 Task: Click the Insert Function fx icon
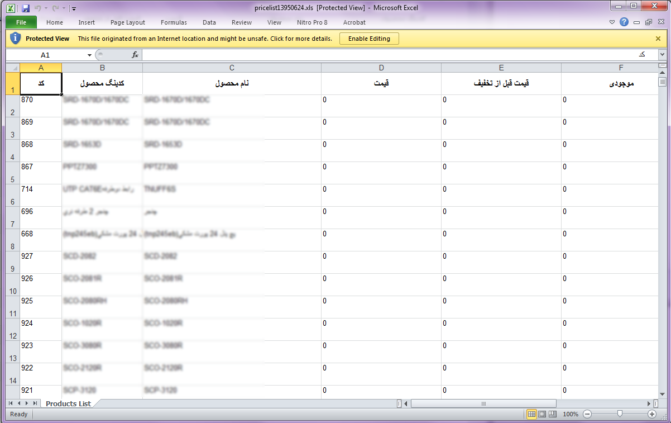pyautogui.click(x=135, y=55)
